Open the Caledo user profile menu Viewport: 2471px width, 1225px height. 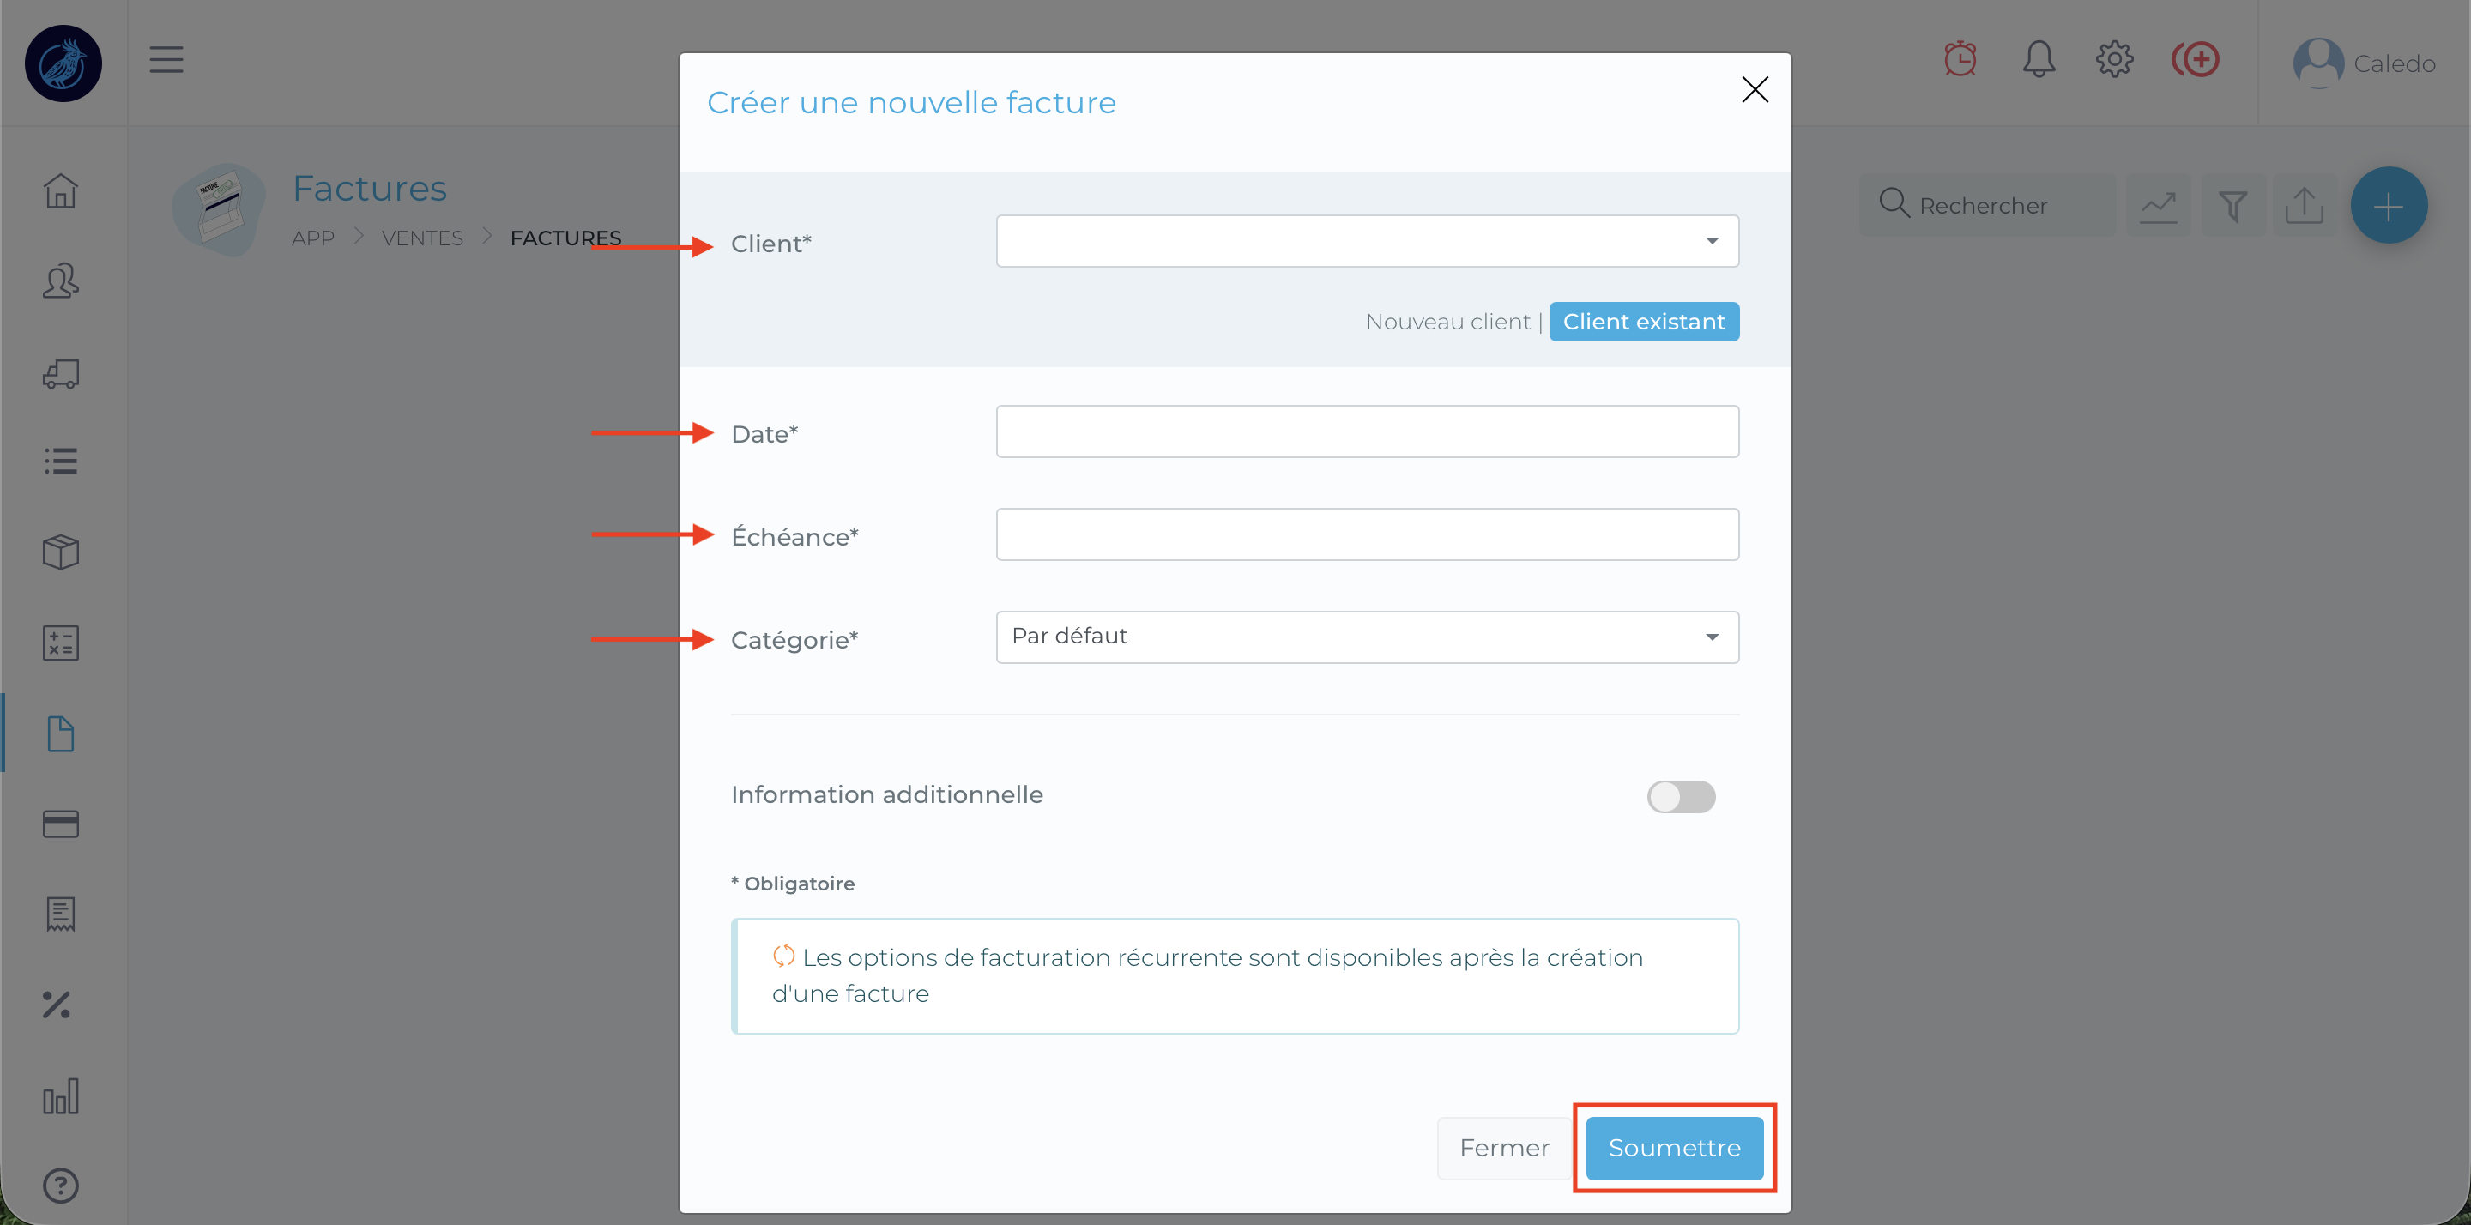tap(2364, 63)
